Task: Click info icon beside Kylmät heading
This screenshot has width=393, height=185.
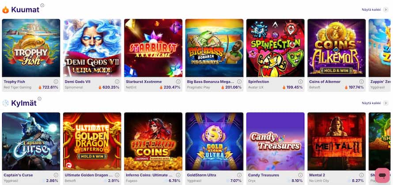Action: click(40, 99)
